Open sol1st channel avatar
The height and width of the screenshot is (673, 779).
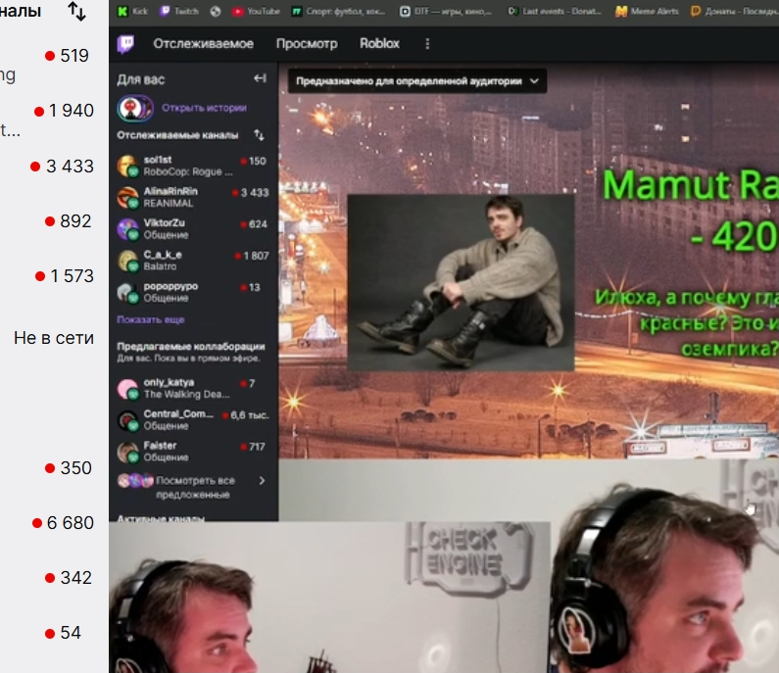click(x=127, y=166)
